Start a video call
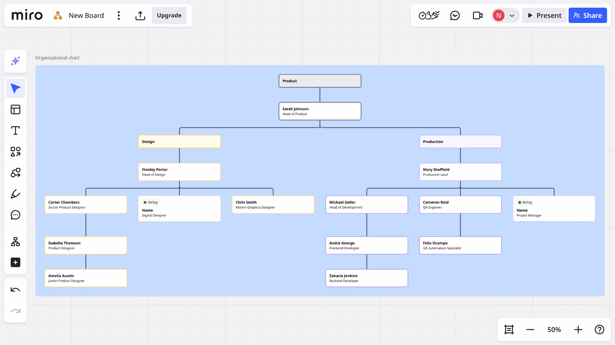The height and width of the screenshot is (345, 615). (x=478, y=15)
